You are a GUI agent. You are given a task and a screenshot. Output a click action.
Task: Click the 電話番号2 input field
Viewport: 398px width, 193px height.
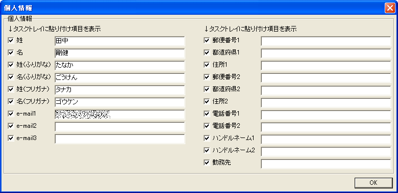pos(326,127)
